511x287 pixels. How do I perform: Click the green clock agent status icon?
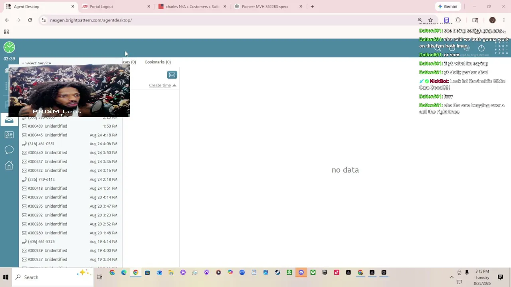pos(9,47)
